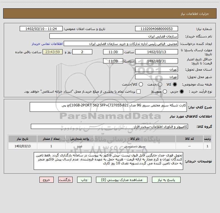Click the نام دستگاه خریدار field
The image size is (220, 213).
[114, 36]
